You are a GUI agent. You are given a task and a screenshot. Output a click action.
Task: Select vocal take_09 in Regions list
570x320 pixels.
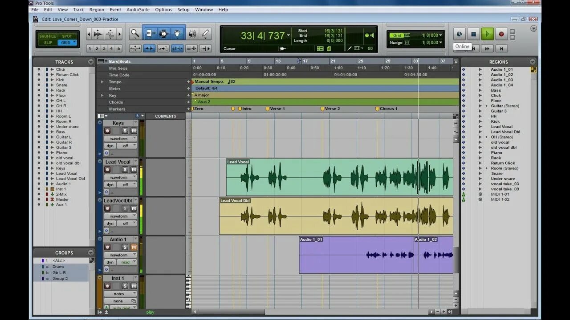tap(505, 189)
